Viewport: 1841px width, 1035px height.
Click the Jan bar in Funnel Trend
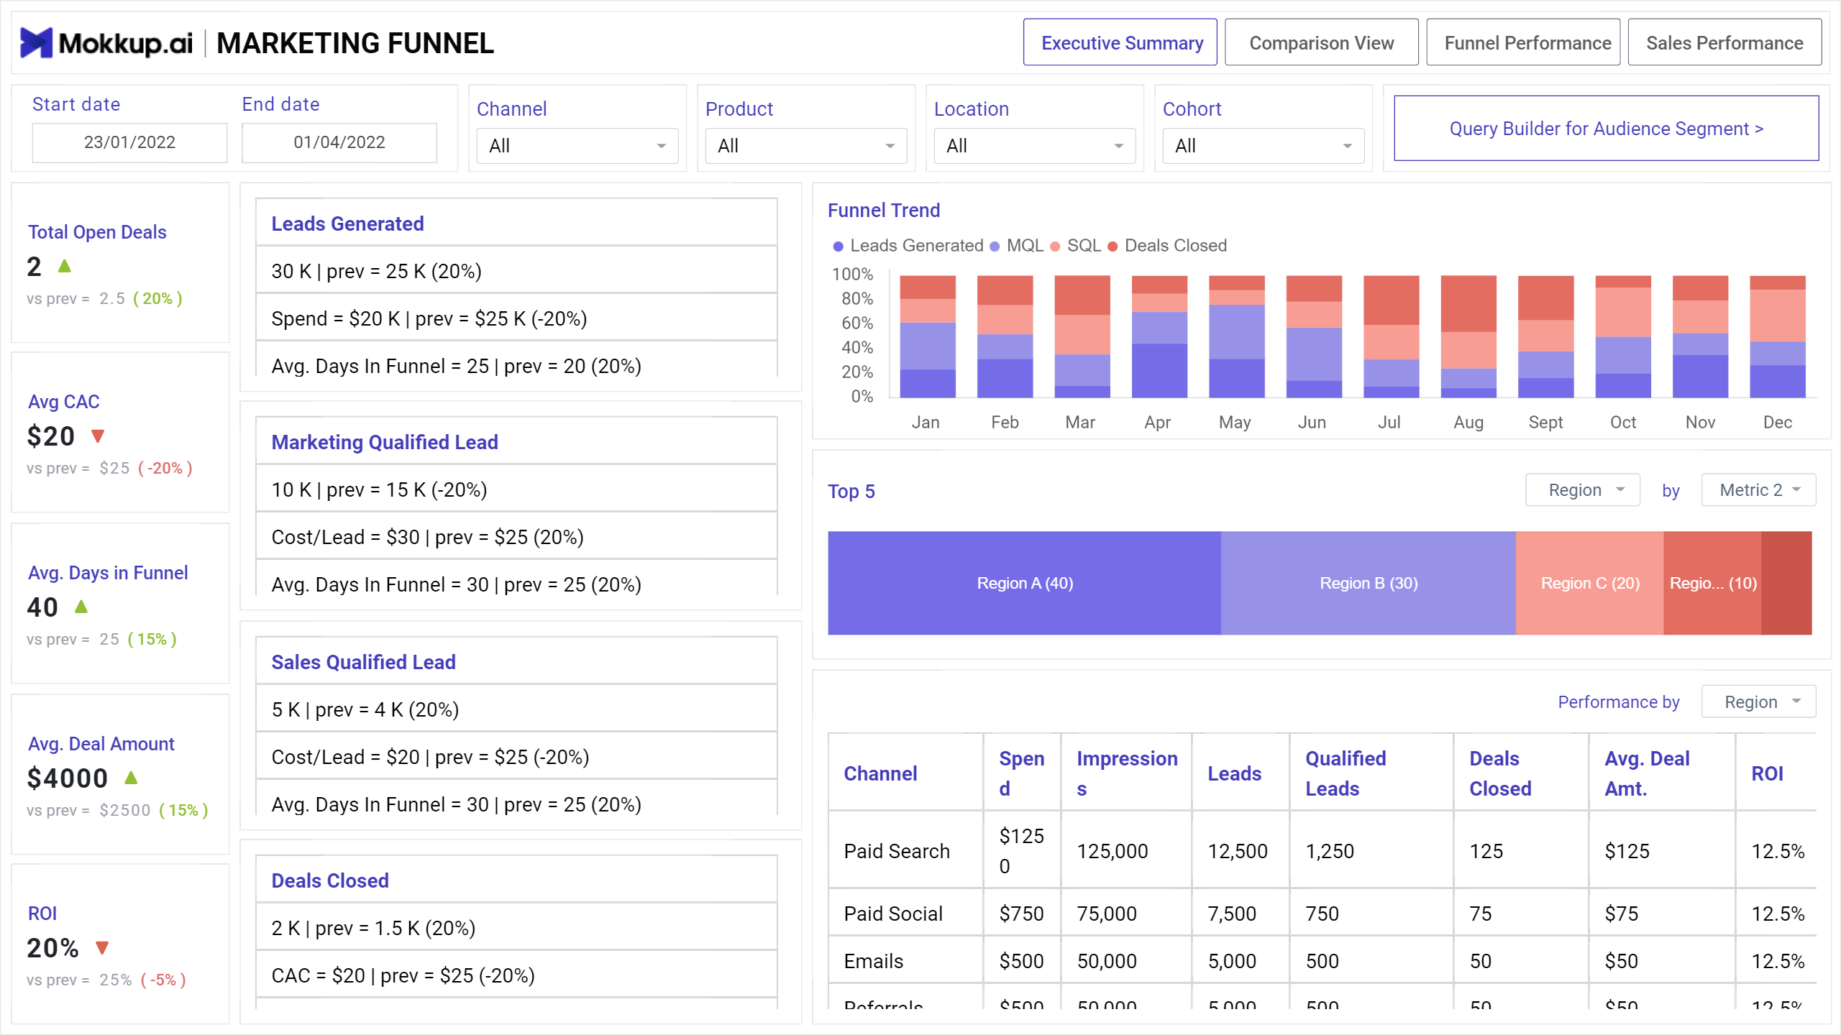928,336
